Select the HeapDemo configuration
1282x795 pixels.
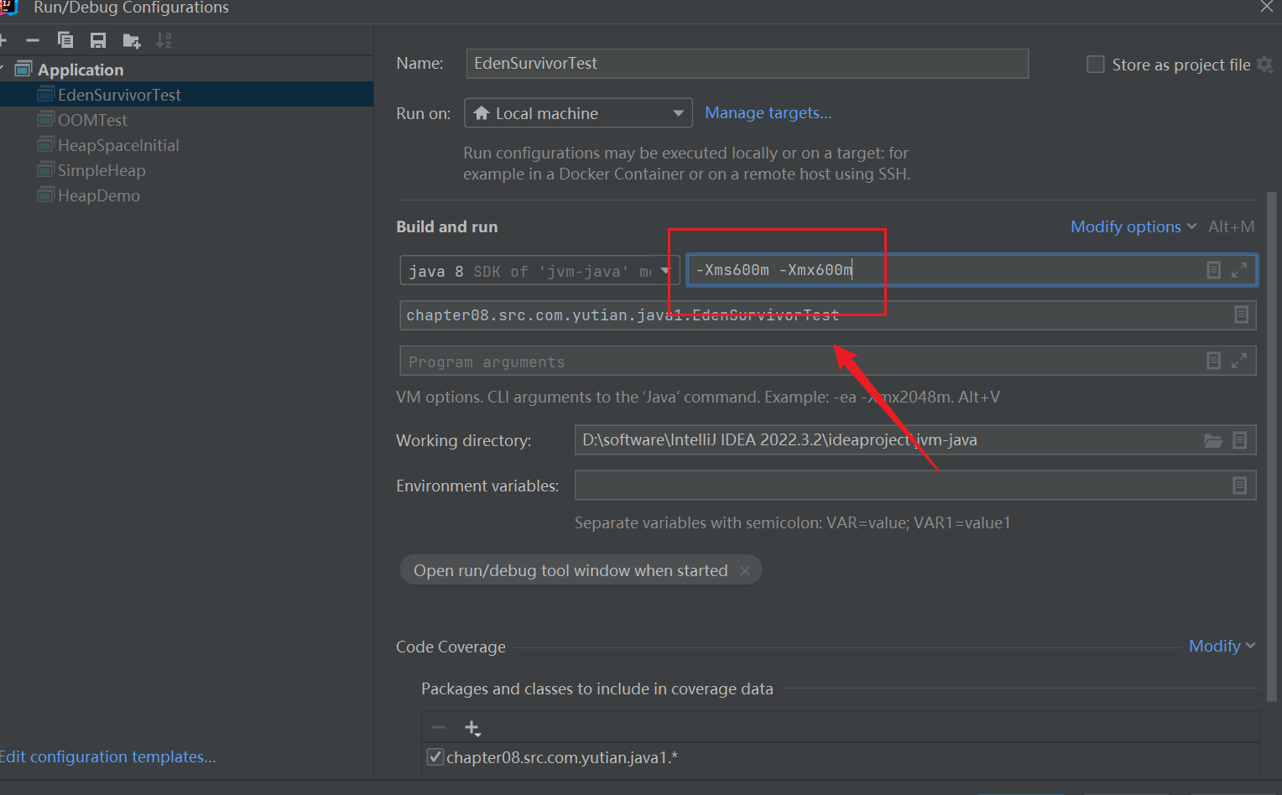98,195
